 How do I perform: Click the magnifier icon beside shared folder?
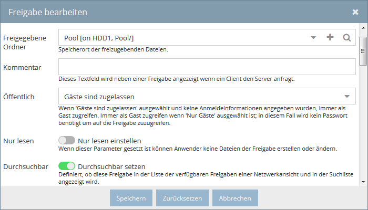(x=346, y=37)
